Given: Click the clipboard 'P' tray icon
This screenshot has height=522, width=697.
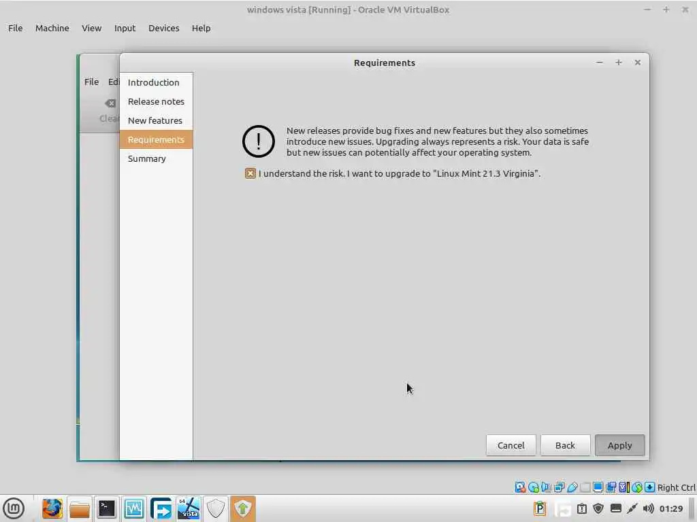Looking at the screenshot, I should coord(540,508).
